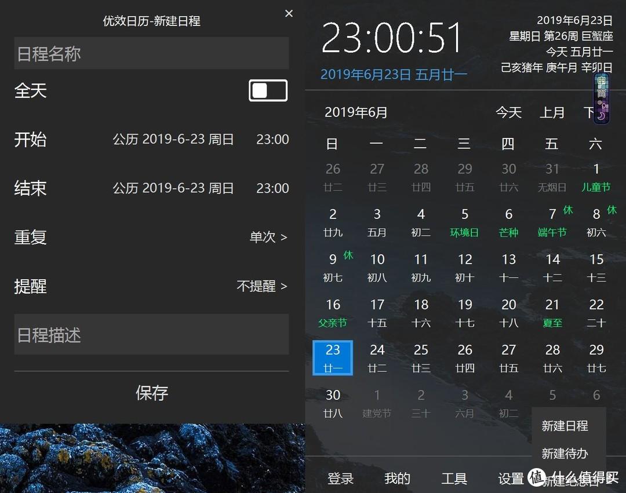Screen dimensions: 626x493
Task: Click inside the 日程名称 name field
Action: (x=151, y=53)
